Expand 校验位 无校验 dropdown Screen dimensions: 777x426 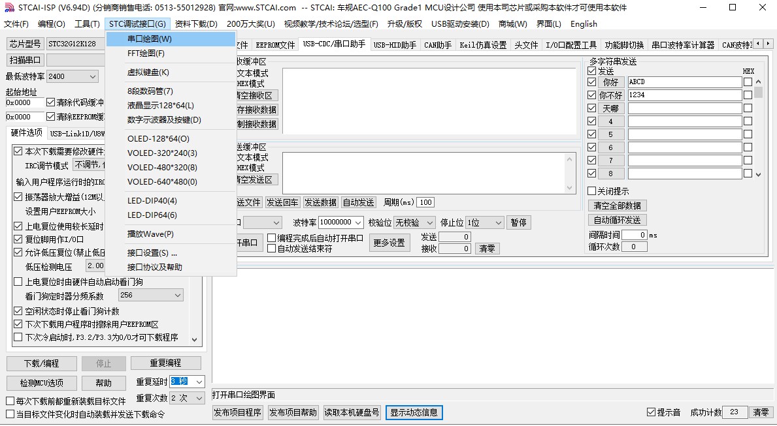coord(430,222)
